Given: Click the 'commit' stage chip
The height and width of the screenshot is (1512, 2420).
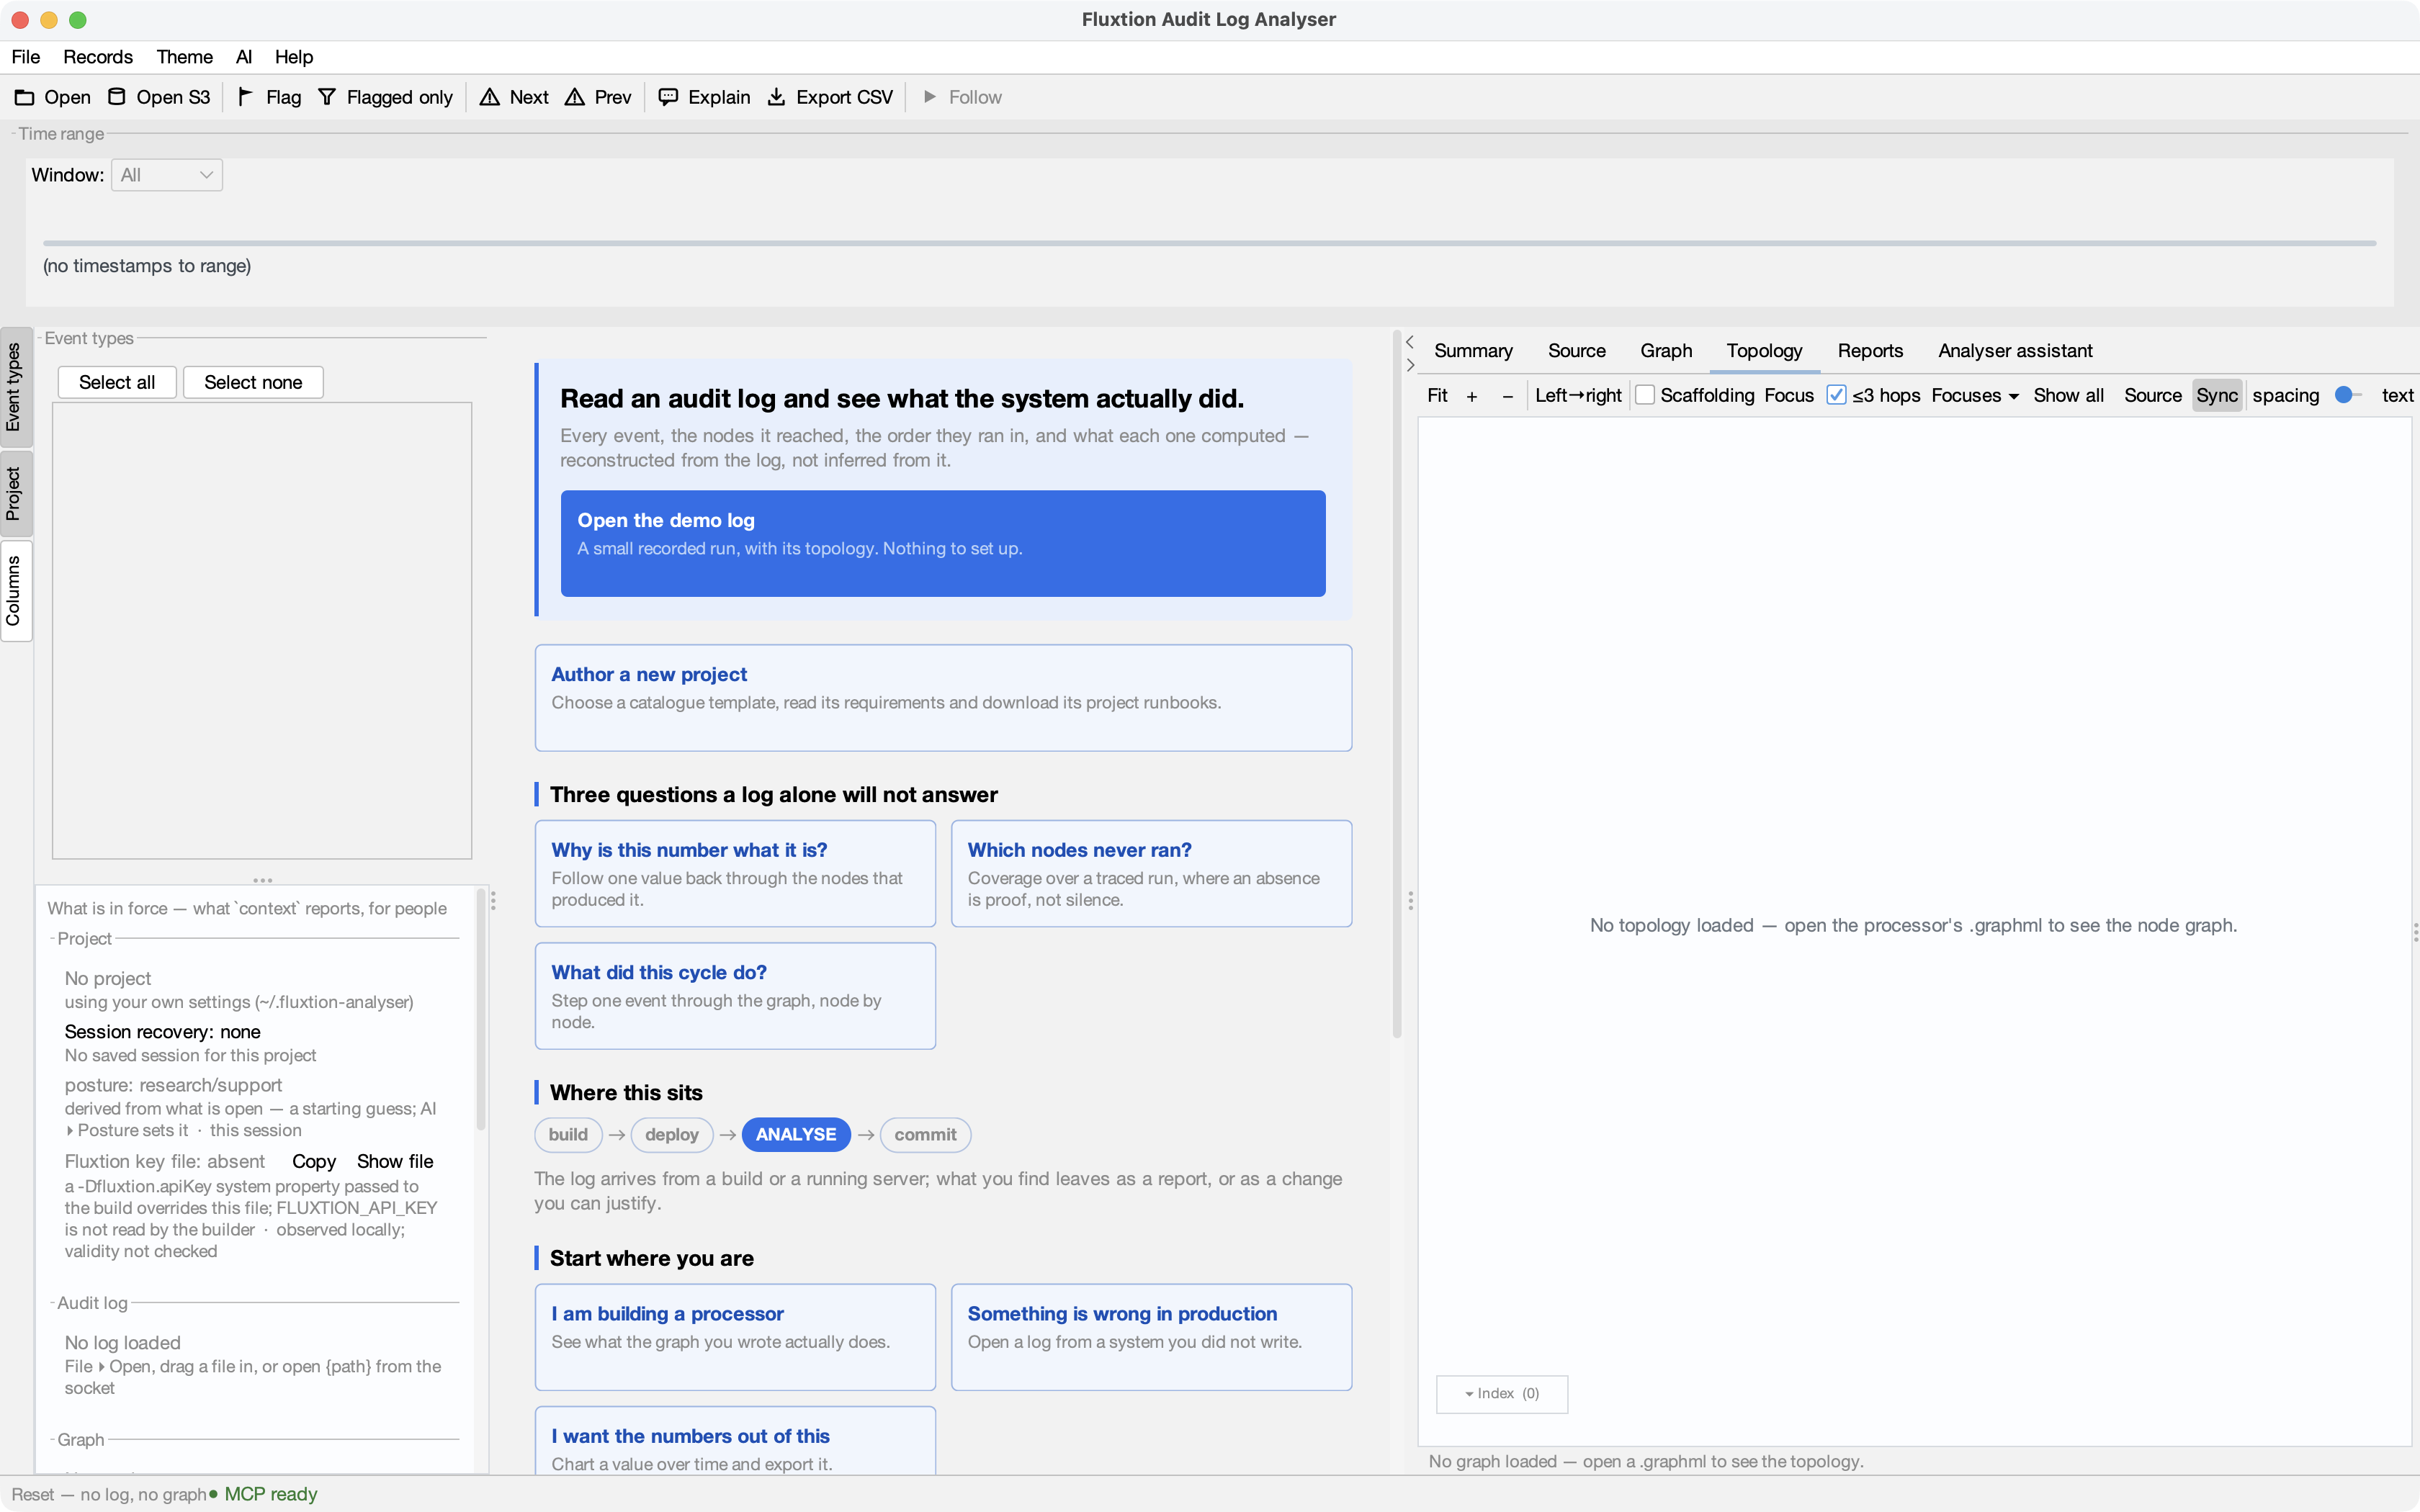Looking at the screenshot, I should (925, 1135).
